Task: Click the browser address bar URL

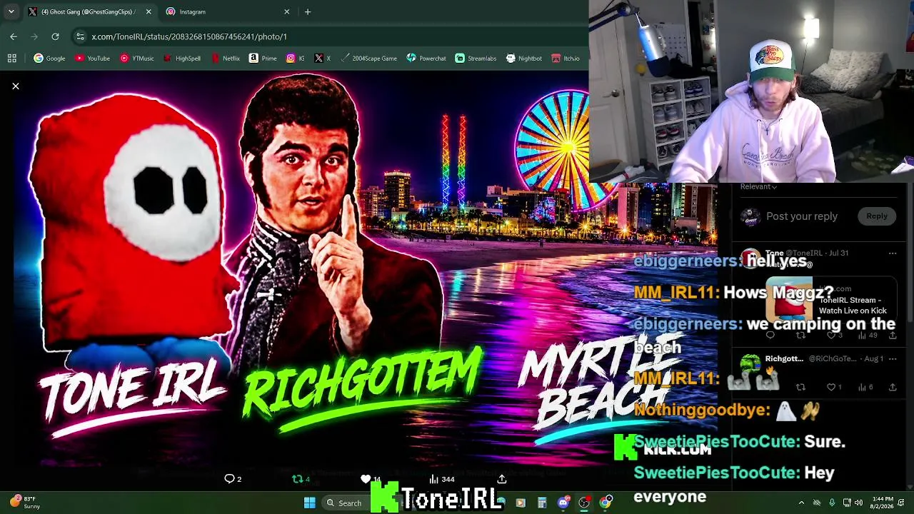Action: (x=189, y=36)
